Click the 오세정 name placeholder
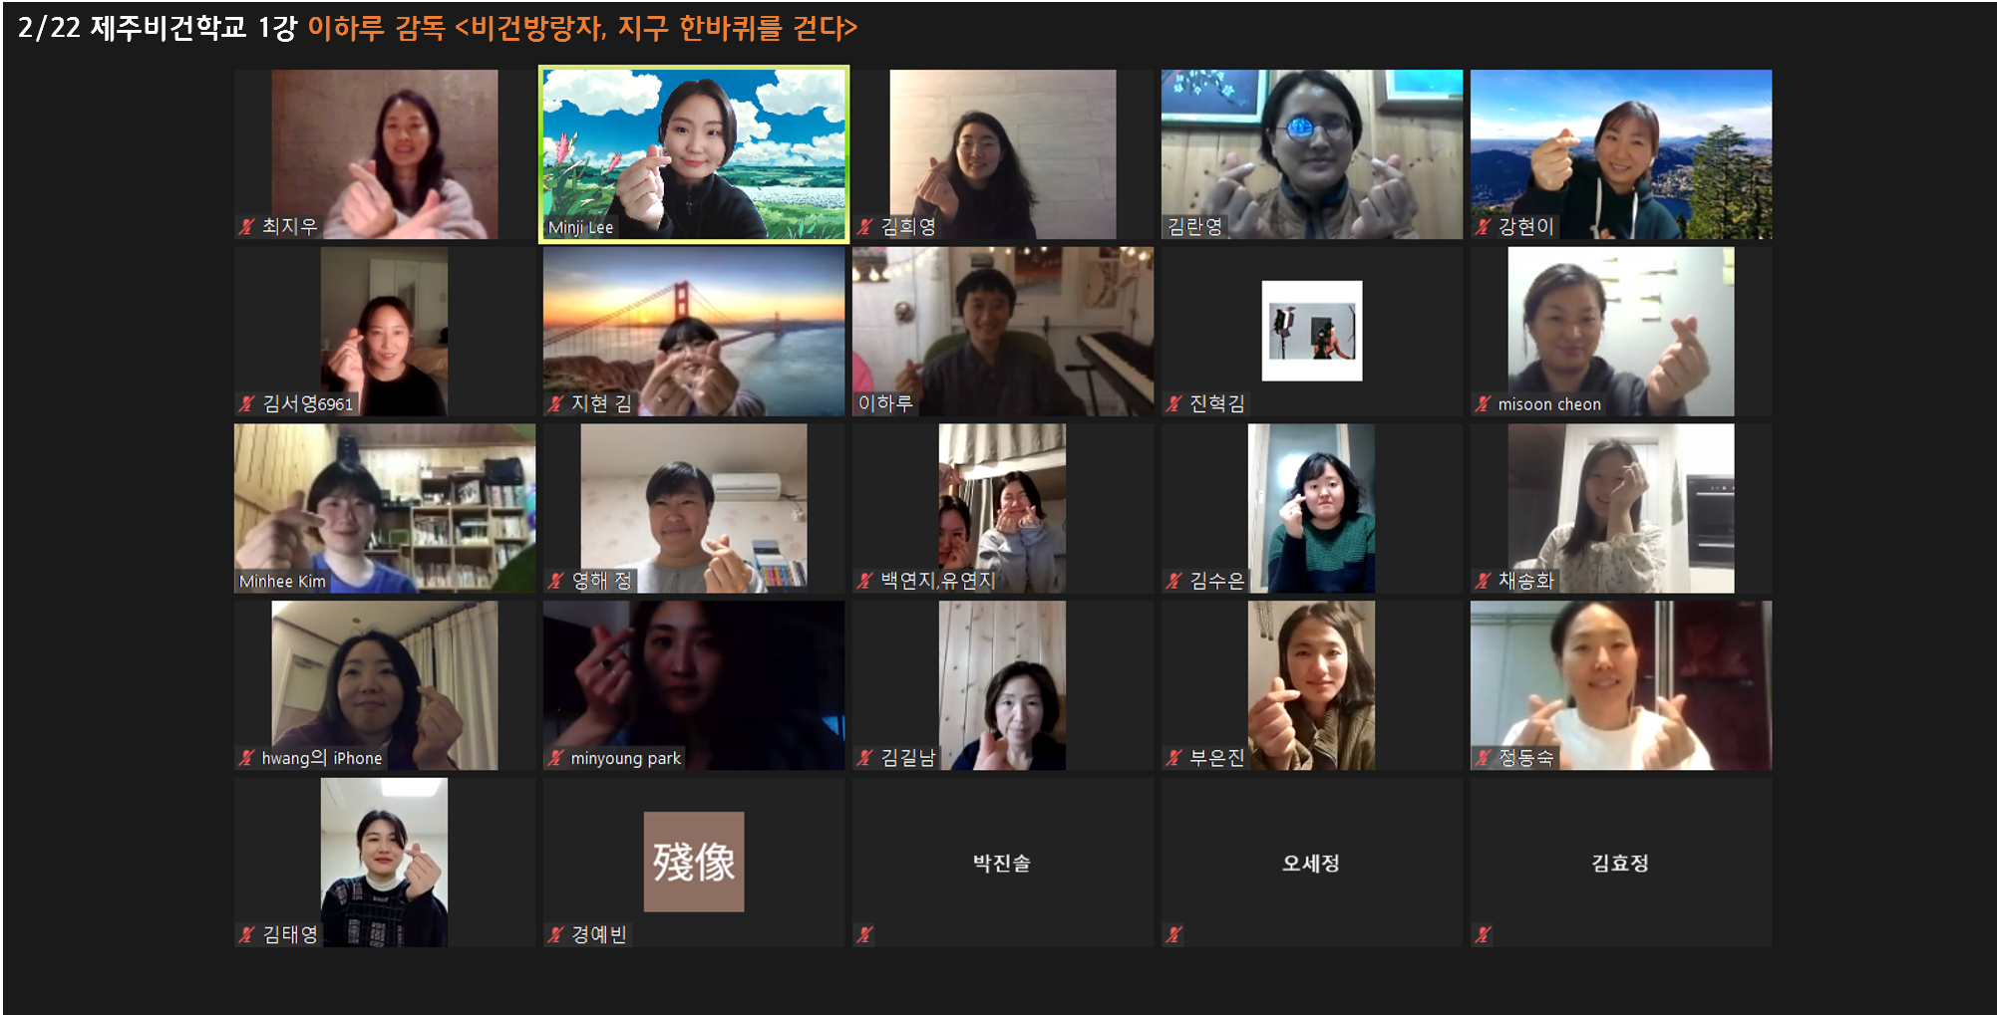This screenshot has height=1015, width=1997. (1311, 863)
